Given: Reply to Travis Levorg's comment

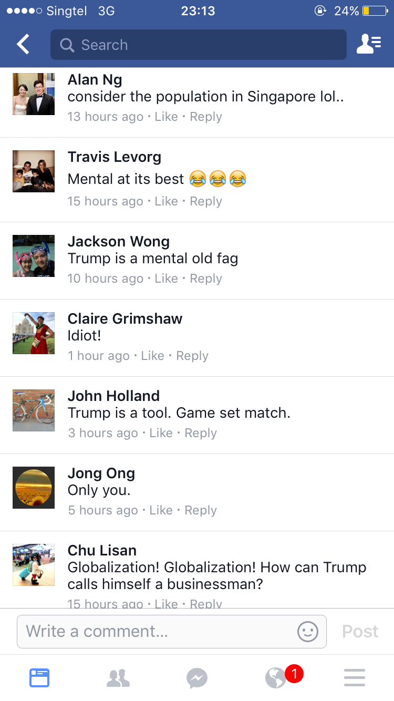Looking at the screenshot, I should coord(206,201).
